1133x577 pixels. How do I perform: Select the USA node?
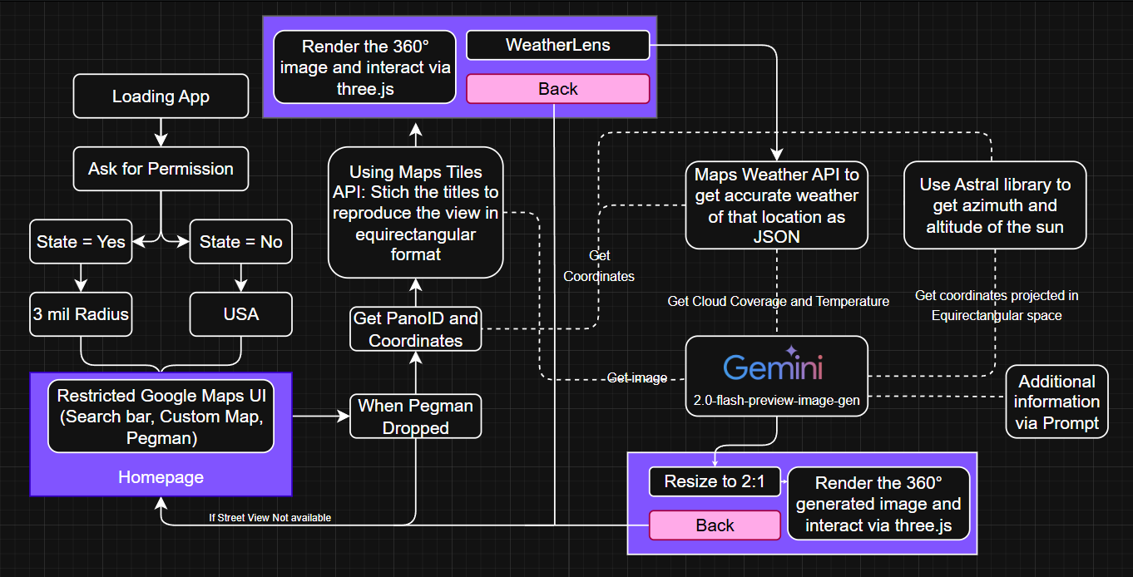[x=240, y=314]
